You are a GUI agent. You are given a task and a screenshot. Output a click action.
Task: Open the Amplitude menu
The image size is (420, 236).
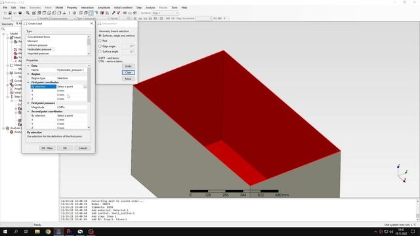pos(104,7)
